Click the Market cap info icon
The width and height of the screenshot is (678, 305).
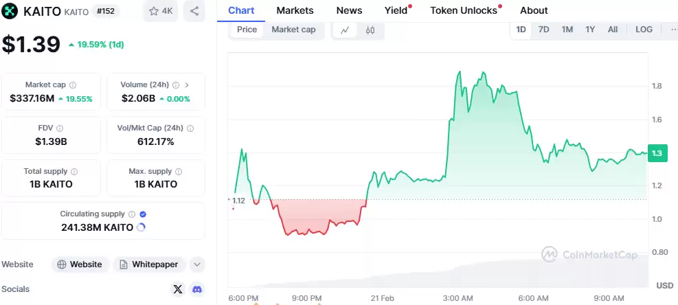click(x=74, y=84)
